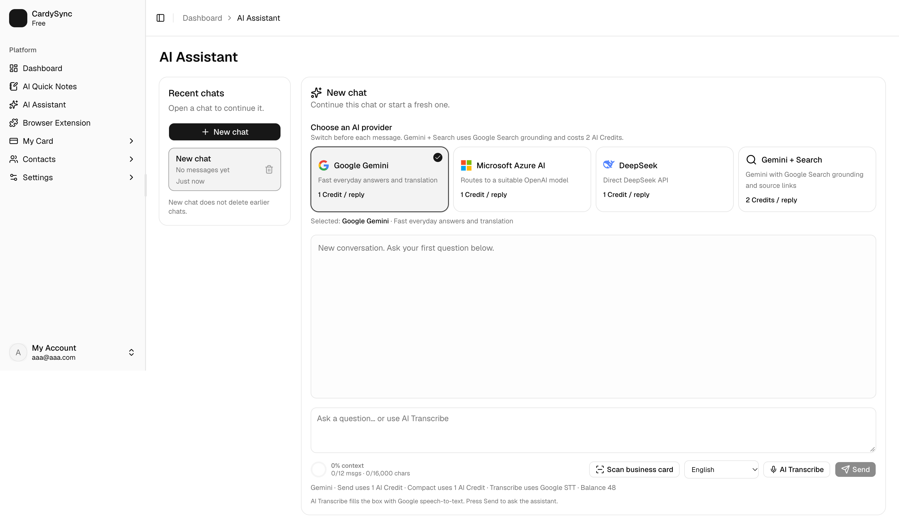This screenshot has height=528, width=899.
Task: Click the AI Assistant sparkle sidebar icon
Action: 14,104
